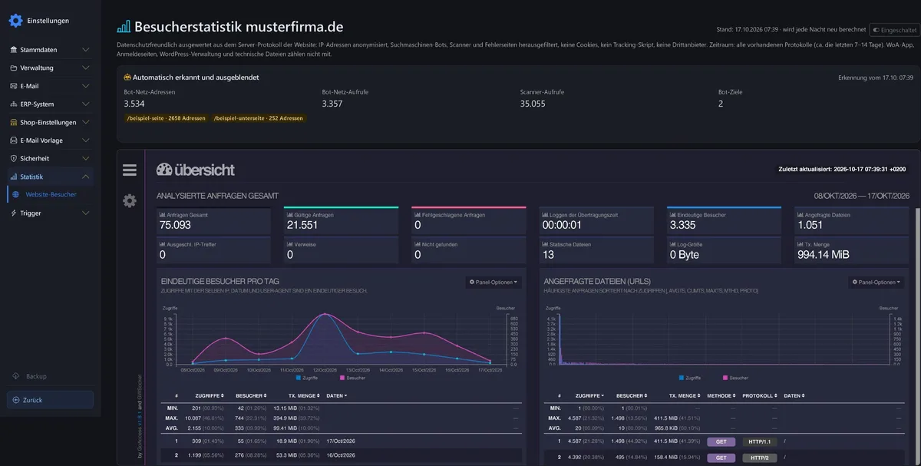Click the E-Mail Vorlage icon
Viewport: 921px width, 466px height.
pyautogui.click(x=13, y=140)
